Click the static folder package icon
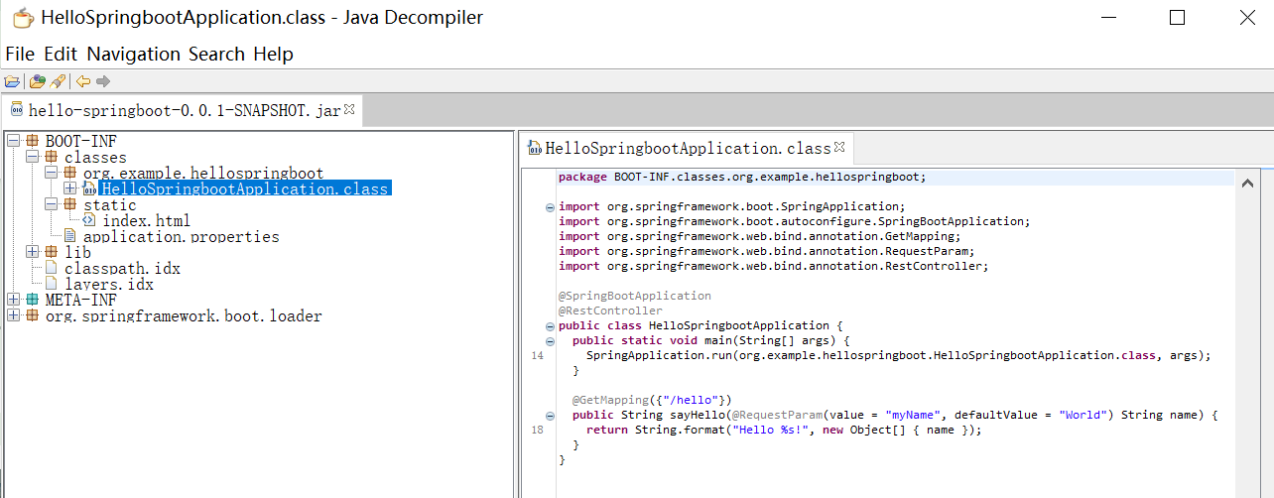 click(x=70, y=205)
